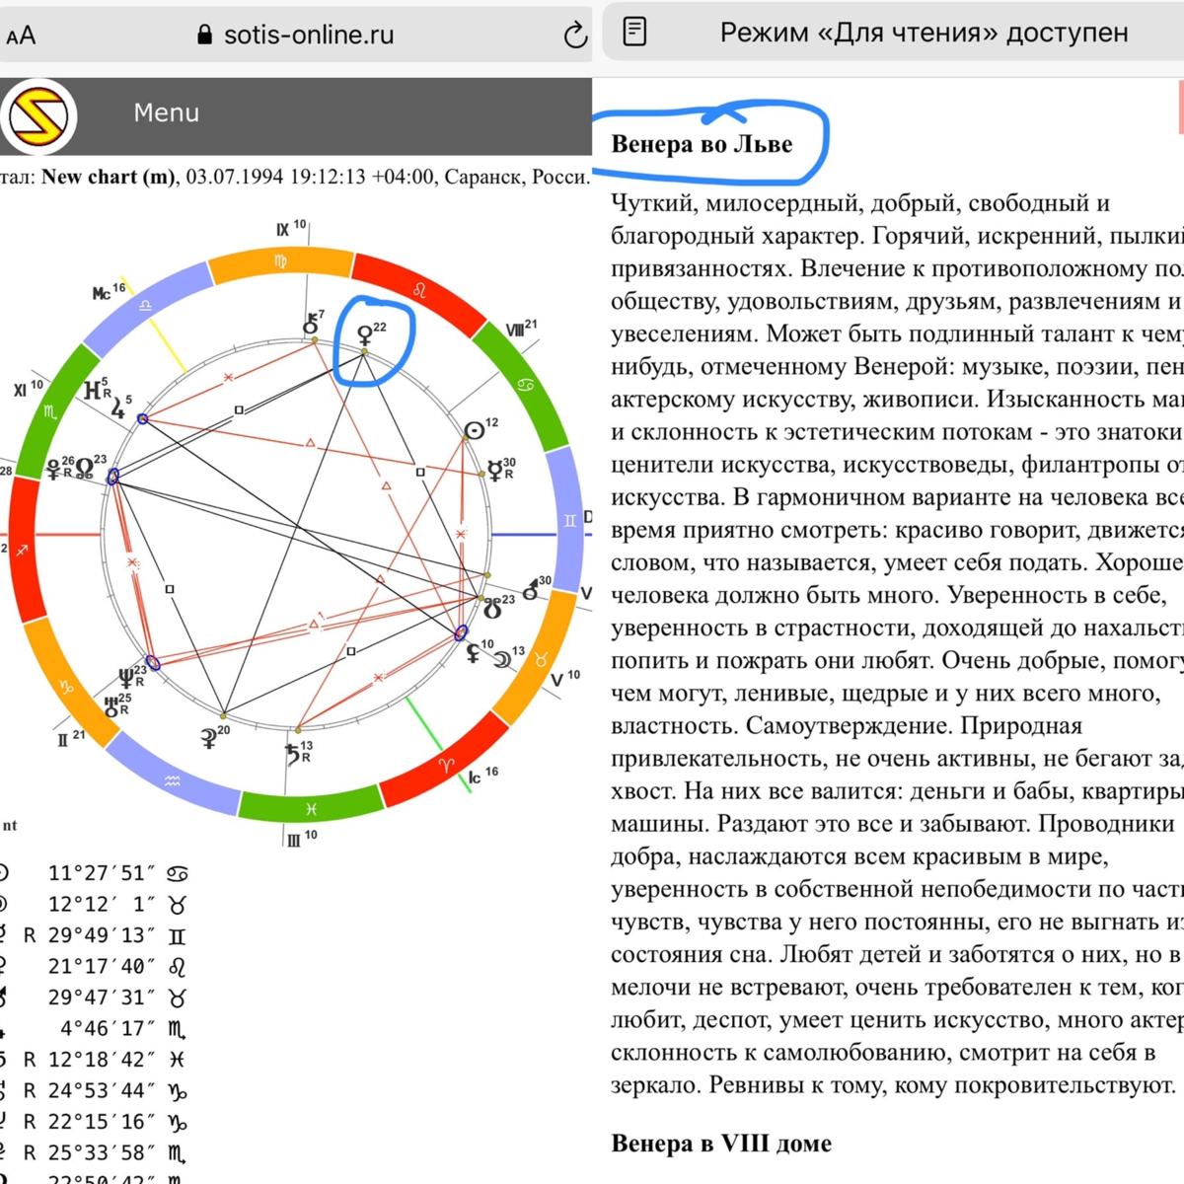
Task: Click the R 22°15′16″ Capricorn table row
Action: click(x=94, y=1122)
